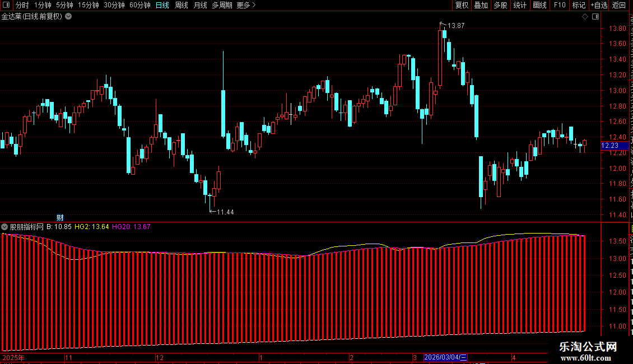
Task: Click 叠加 overlay button
Action: [481, 5]
